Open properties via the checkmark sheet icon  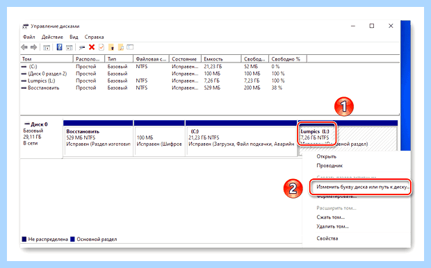[101, 47]
